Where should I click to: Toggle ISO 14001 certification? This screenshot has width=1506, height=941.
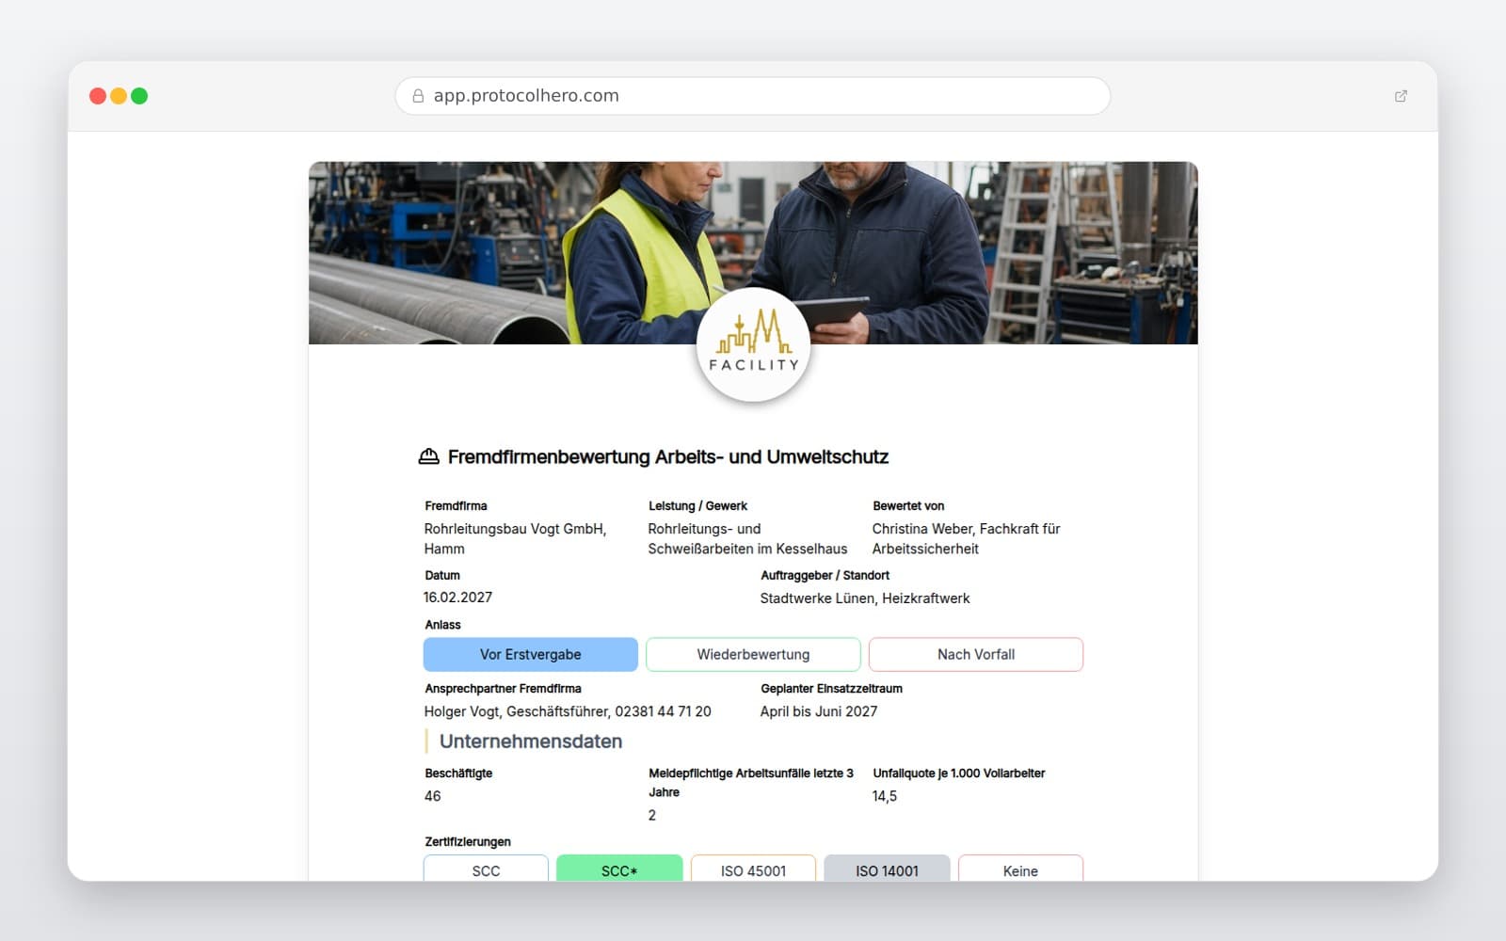point(887,869)
